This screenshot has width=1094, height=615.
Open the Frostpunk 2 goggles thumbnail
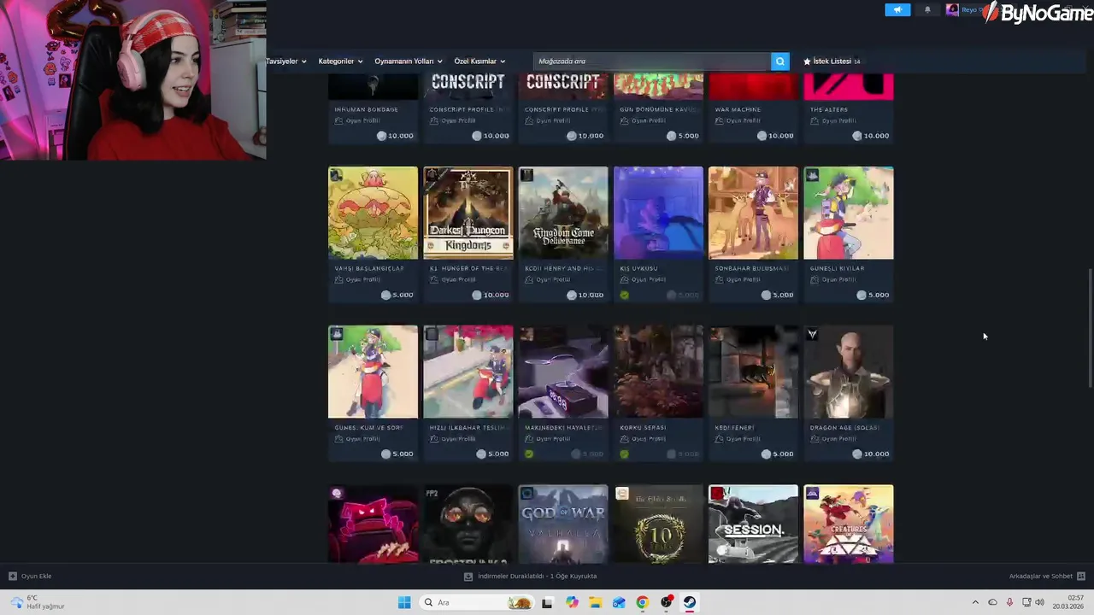tap(468, 524)
